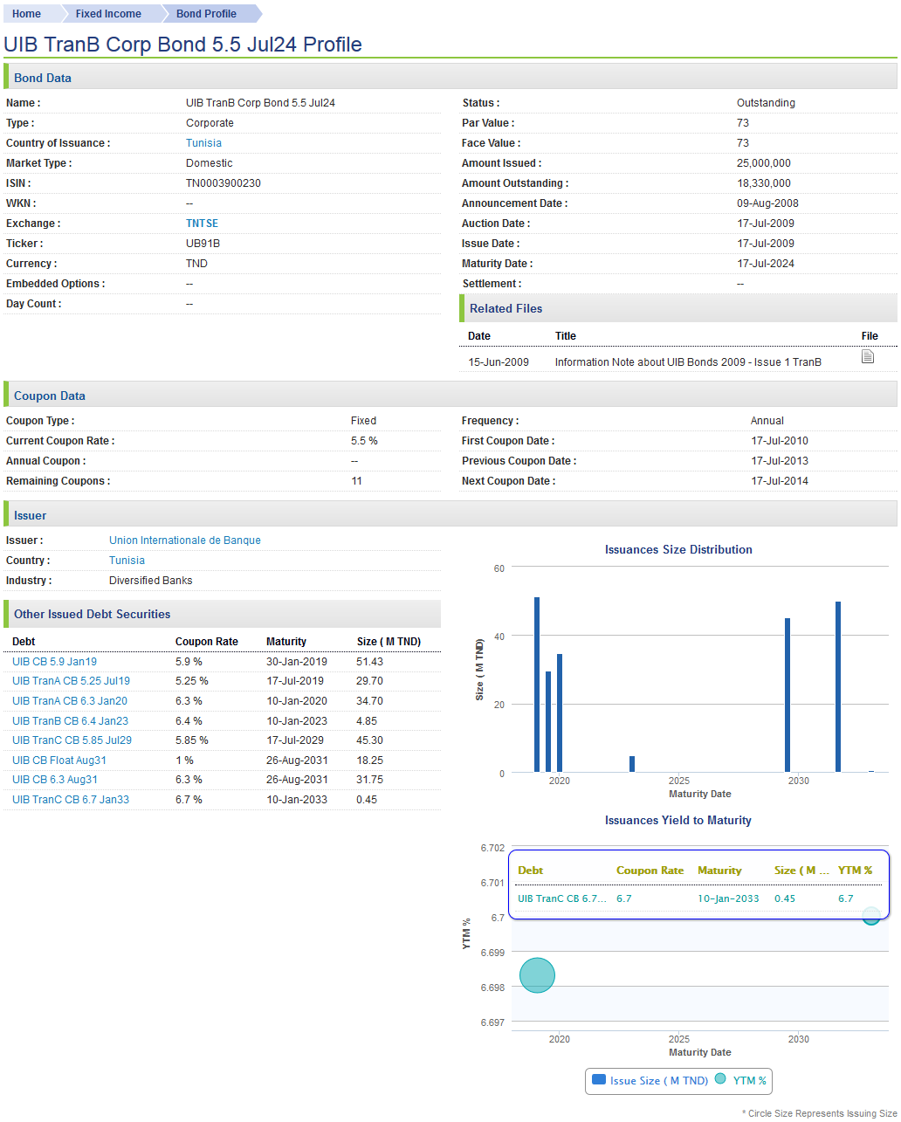Open Fixed Income breadcrumb

point(108,14)
